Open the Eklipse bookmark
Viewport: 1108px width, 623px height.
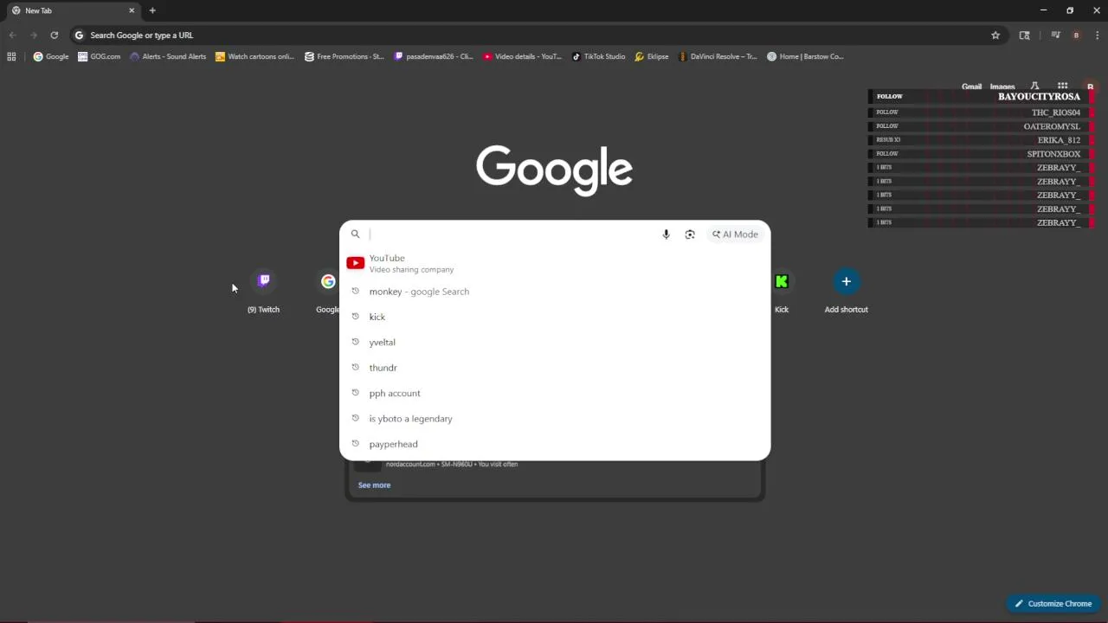(652, 56)
